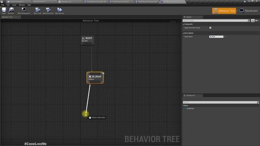The height and width of the screenshot is (146, 260).
Task: Click the Save toolbar icon
Action: [x=4, y=11]
